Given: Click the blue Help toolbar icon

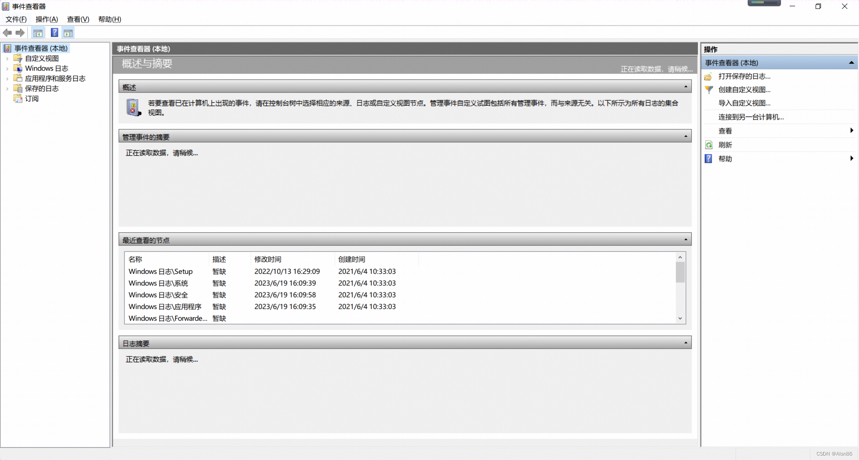Looking at the screenshot, I should pyautogui.click(x=54, y=33).
